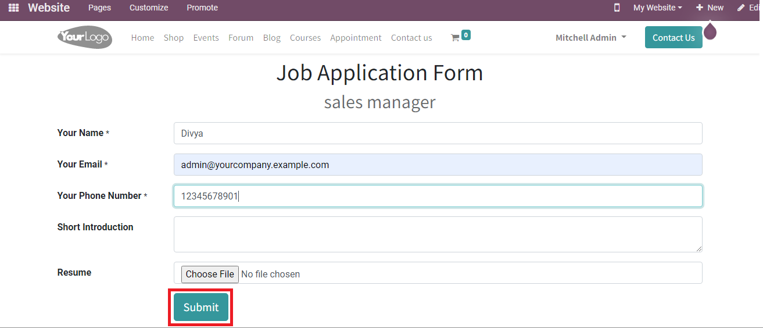Focus the Short Introduction text area

click(438, 234)
